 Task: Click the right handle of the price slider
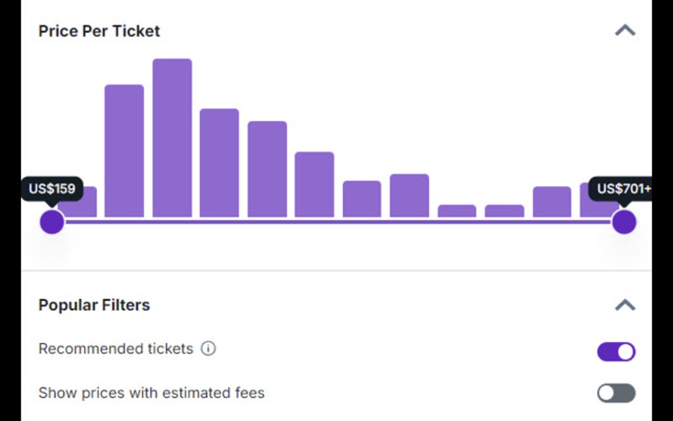coord(623,222)
